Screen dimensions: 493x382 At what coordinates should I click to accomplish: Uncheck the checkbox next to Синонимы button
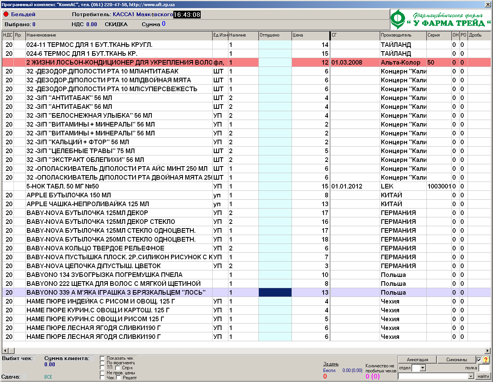479,360
